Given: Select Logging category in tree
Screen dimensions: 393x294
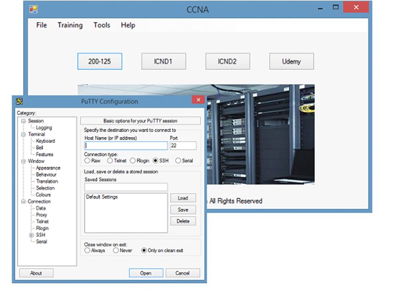Looking at the screenshot, I should [x=44, y=128].
